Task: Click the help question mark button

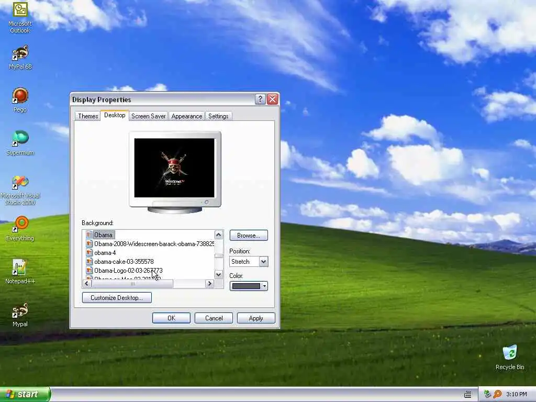Action: tap(260, 99)
